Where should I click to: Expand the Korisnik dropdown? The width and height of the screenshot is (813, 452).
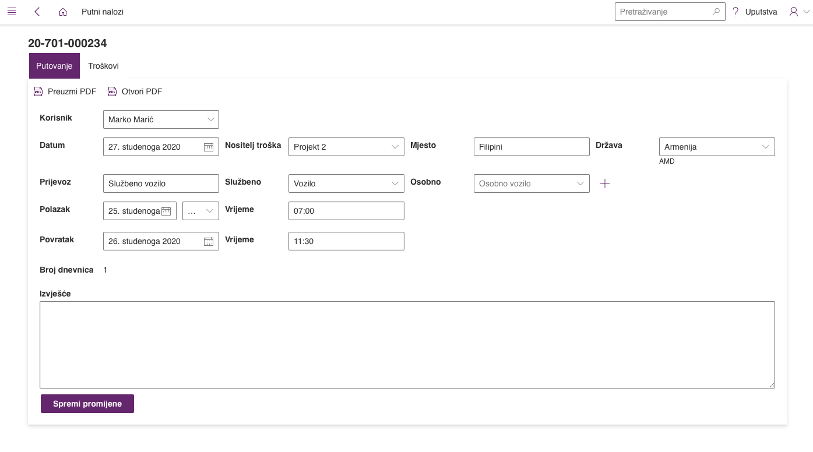tap(210, 119)
